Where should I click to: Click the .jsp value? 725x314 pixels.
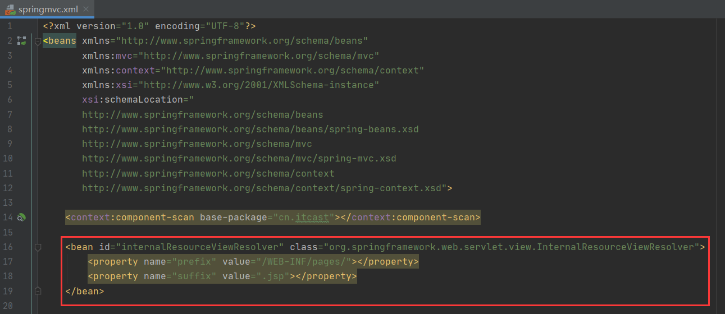pos(273,276)
